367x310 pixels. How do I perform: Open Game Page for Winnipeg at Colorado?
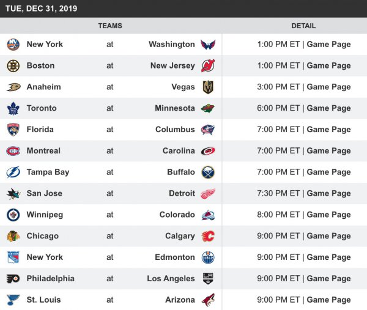[x=328, y=215]
